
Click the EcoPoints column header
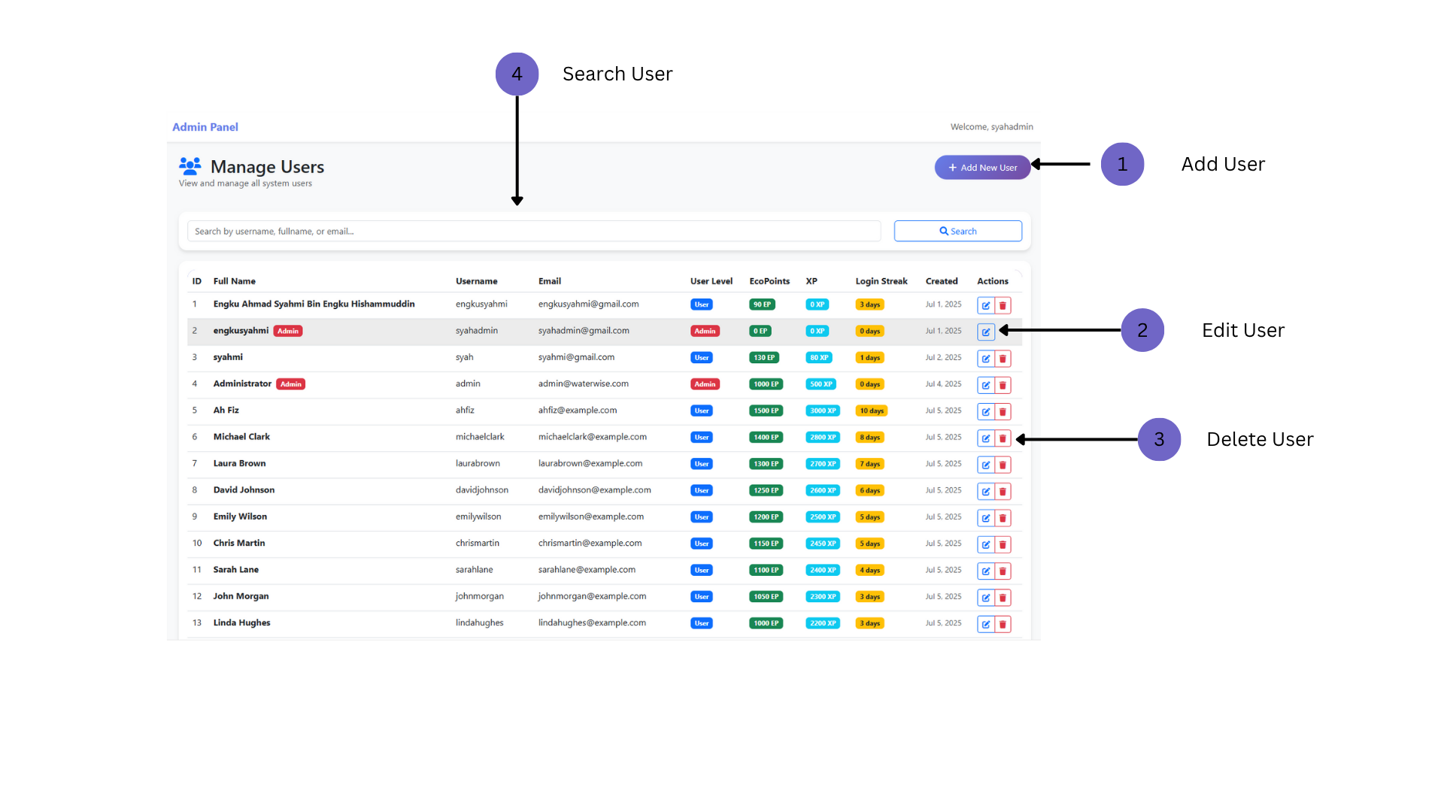(769, 281)
